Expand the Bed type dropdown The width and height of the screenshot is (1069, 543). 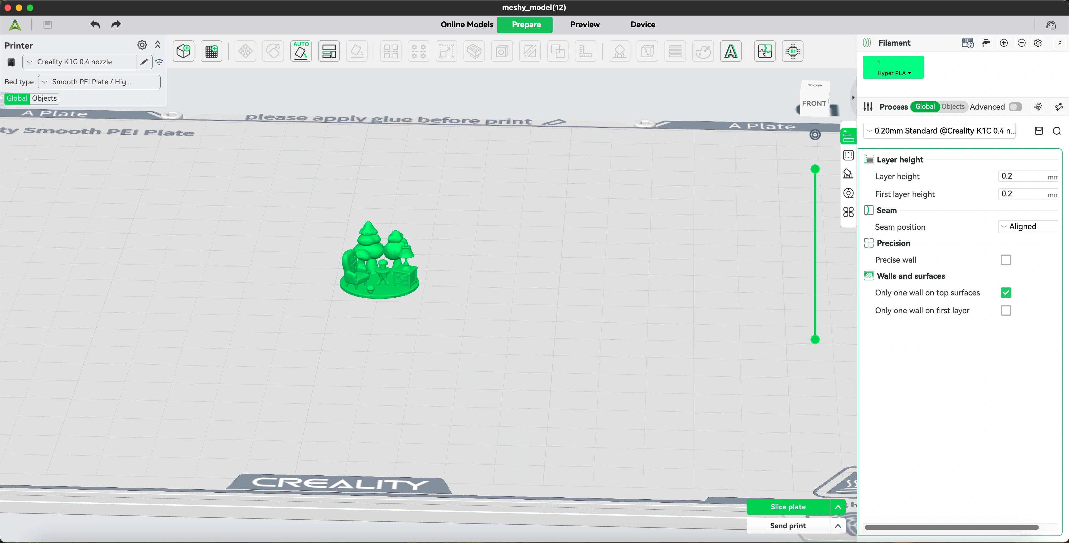pos(99,82)
